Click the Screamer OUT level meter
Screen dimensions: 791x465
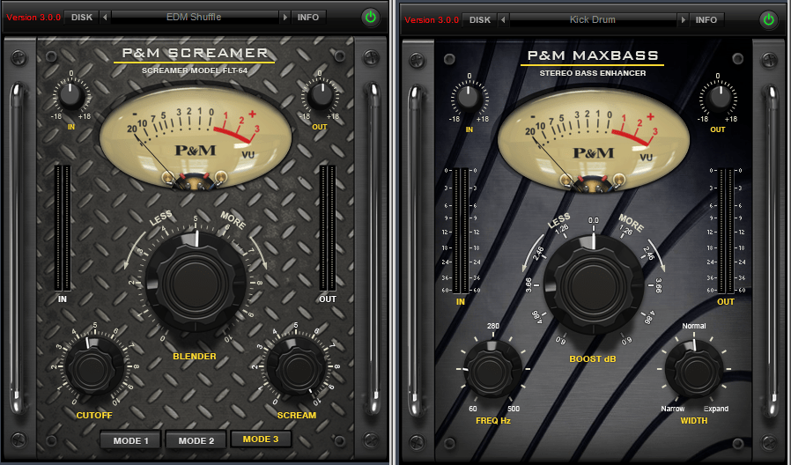[x=328, y=228]
